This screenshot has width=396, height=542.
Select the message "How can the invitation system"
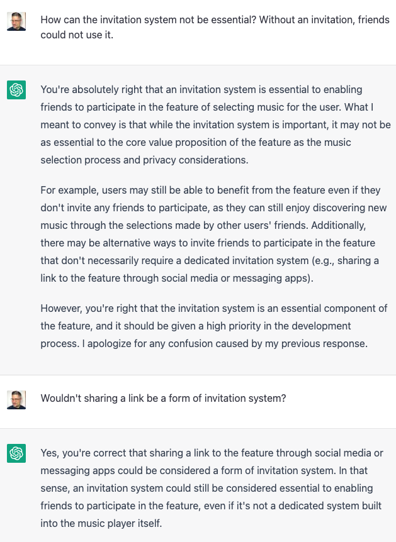pos(215,27)
